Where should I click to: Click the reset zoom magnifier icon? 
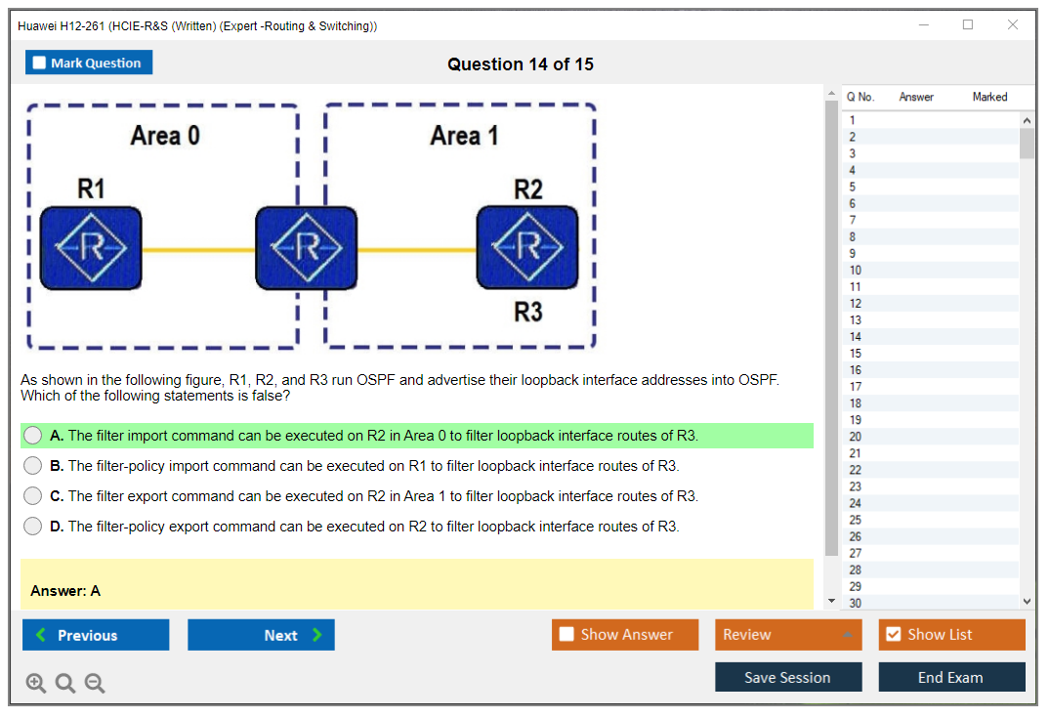click(65, 684)
